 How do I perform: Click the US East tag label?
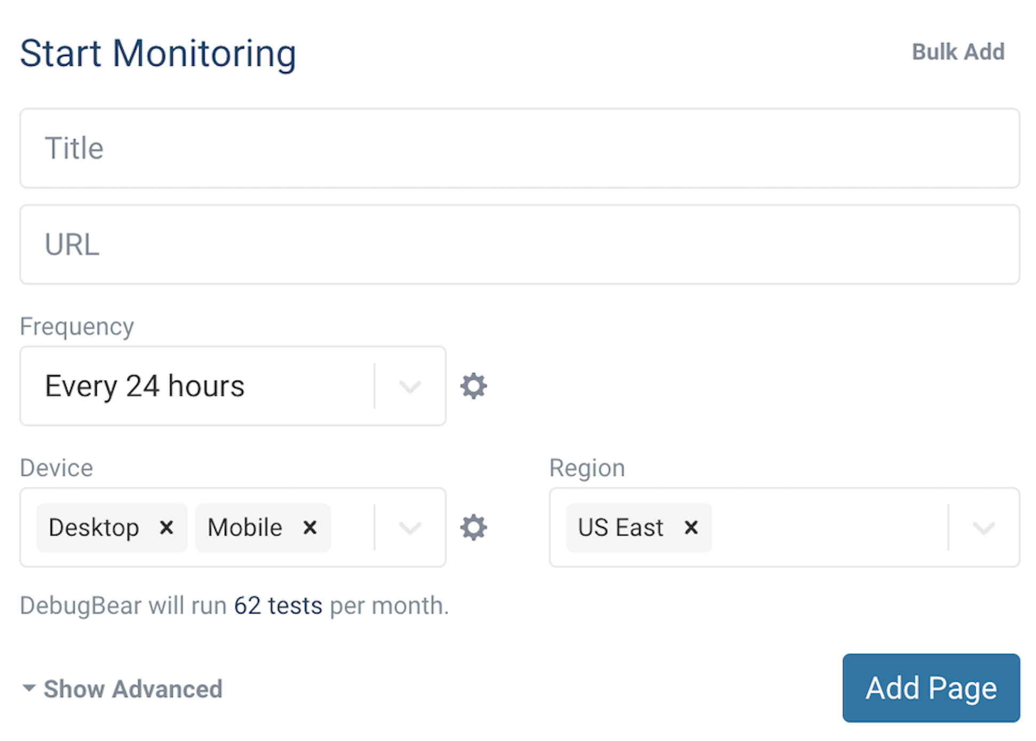(x=619, y=527)
